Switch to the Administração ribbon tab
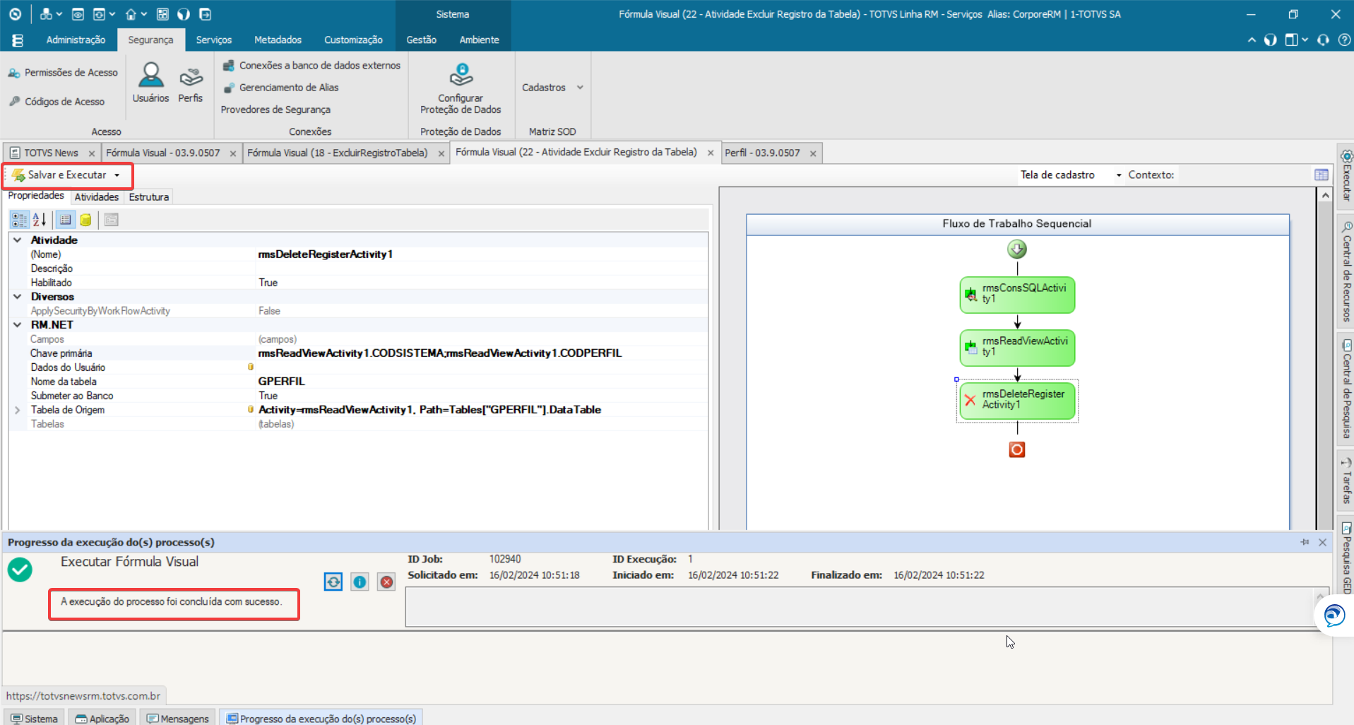The image size is (1354, 725). click(76, 40)
